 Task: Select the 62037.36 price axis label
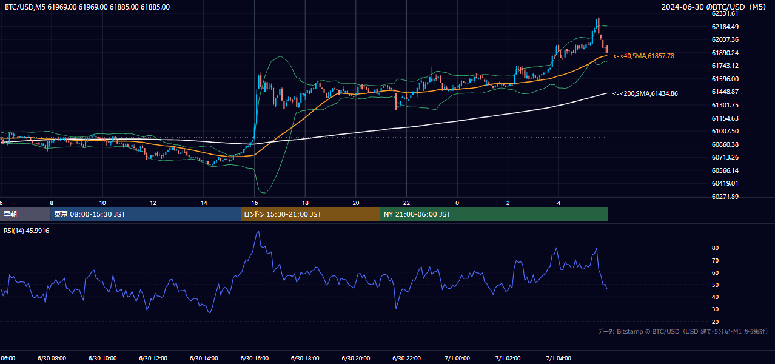(725, 39)
